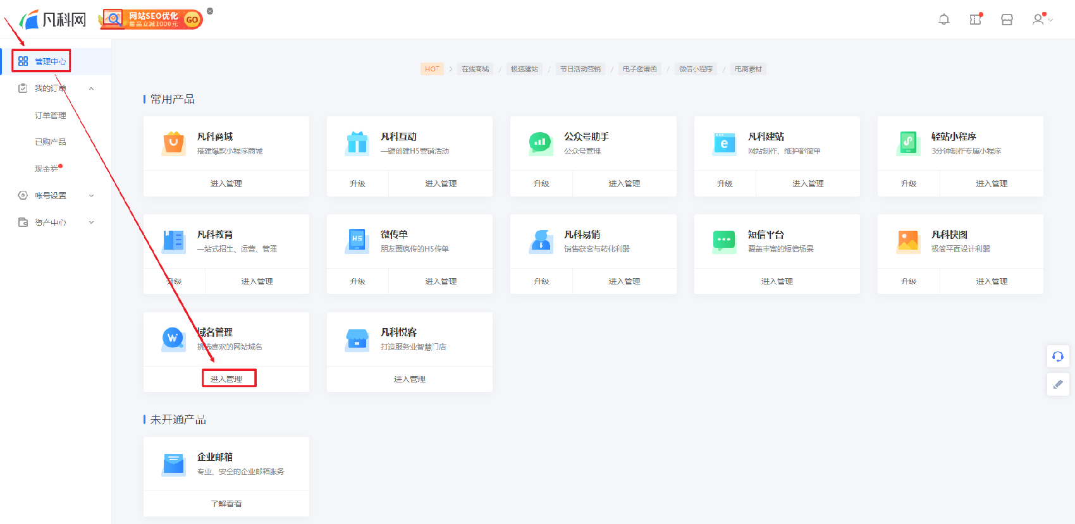Screen dimensions: 1075x524
Task: Click 升级 under 凡科易销
Action: [x=541, y=281]
